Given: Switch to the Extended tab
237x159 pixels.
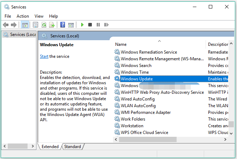Looking at the screenshot, I should pos(50,146).
